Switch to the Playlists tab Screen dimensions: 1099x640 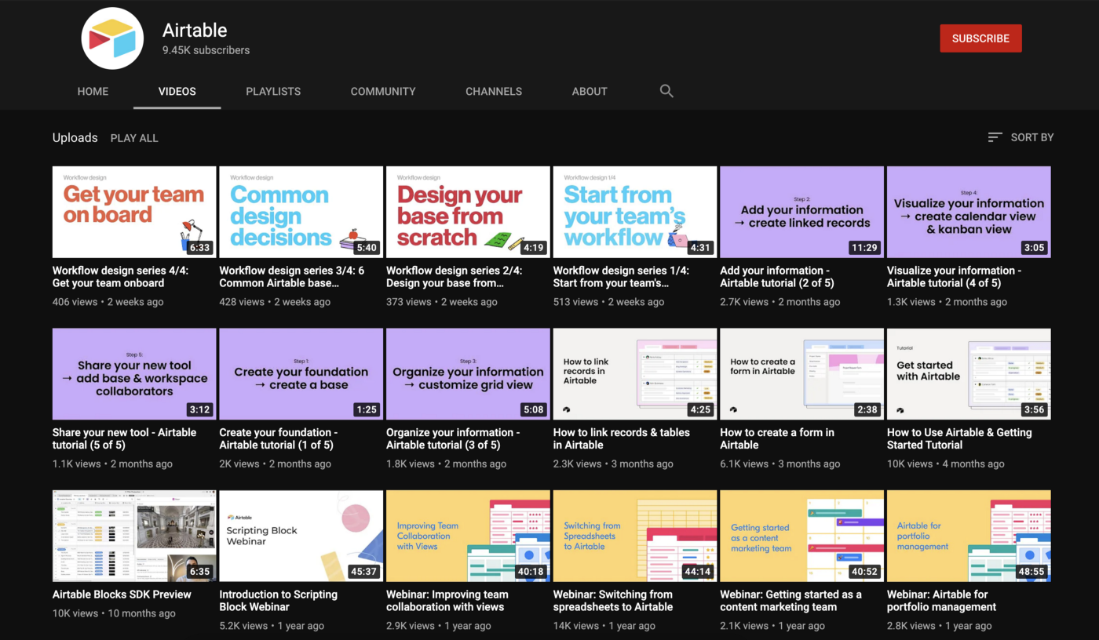pos(273,91)
